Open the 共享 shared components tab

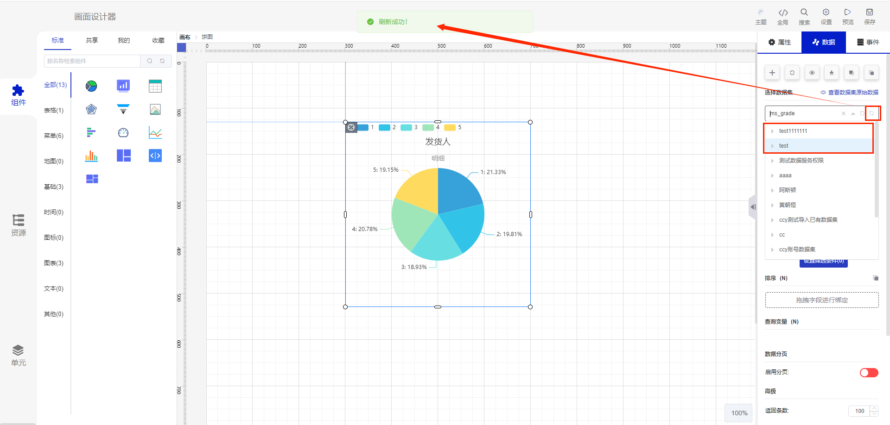pyautogui.click(x=92, y=40)
